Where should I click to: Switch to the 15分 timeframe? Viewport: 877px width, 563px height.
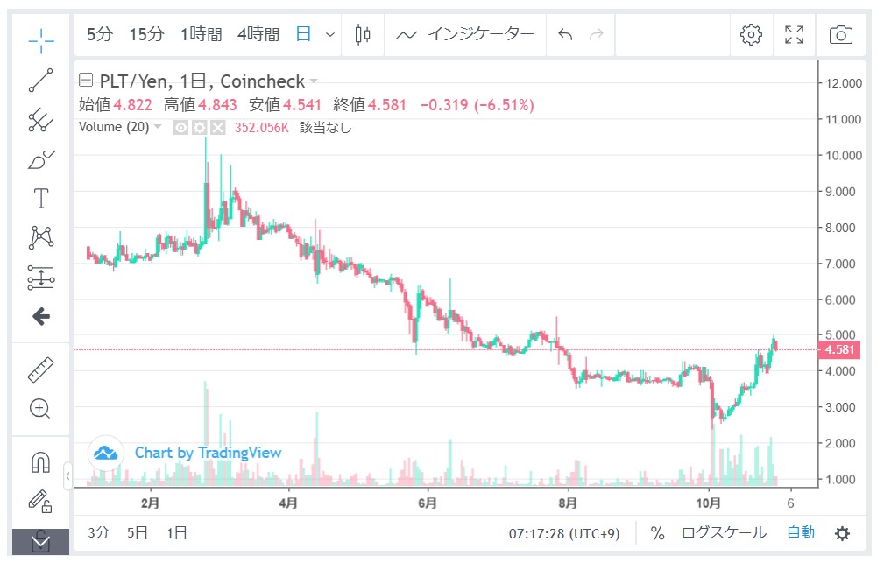(x=145, y=35)
